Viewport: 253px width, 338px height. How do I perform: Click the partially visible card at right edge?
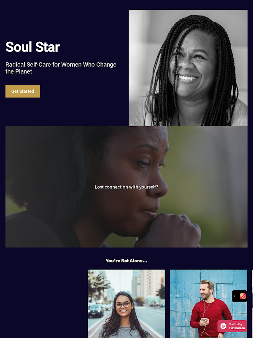point(252,304)
